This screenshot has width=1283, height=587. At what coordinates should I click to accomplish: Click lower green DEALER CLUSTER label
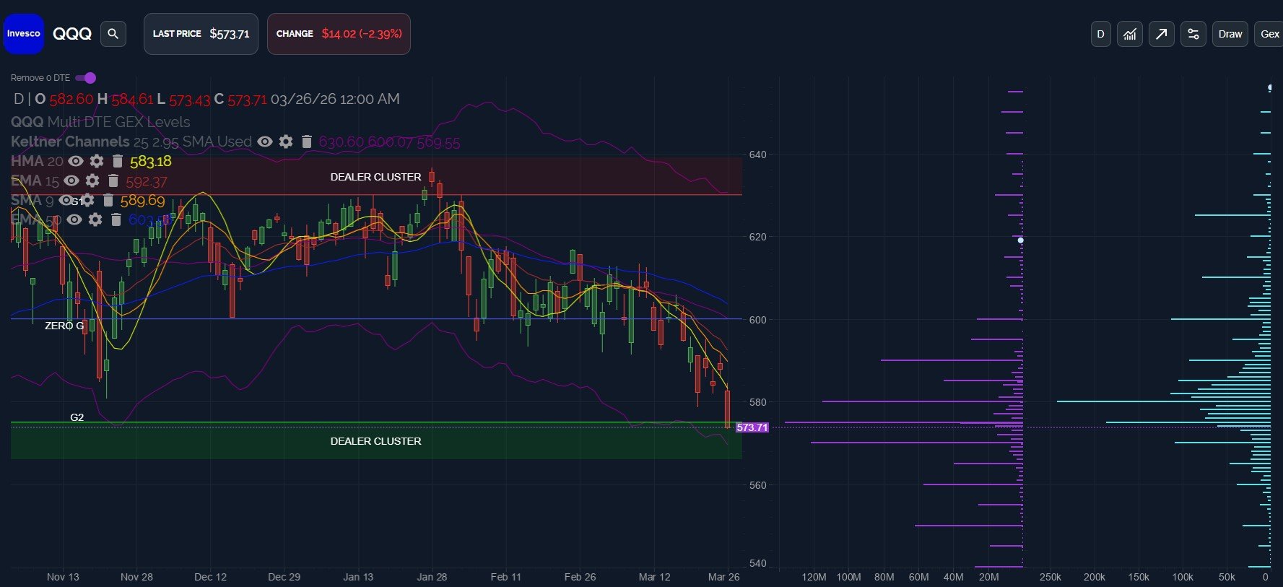(375, 441)
